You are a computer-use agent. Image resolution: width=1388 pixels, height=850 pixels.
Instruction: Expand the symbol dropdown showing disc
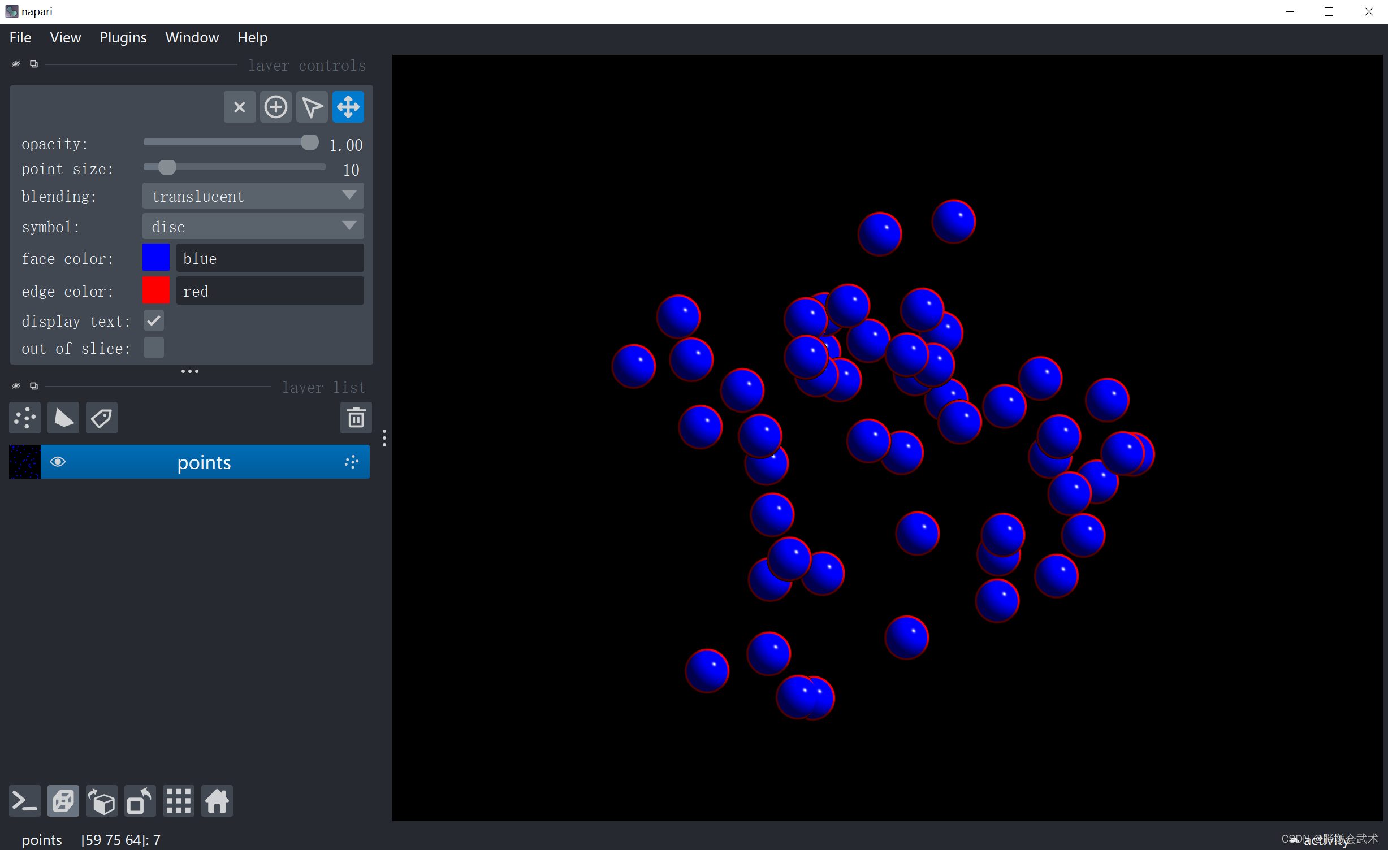coord(253,227)
